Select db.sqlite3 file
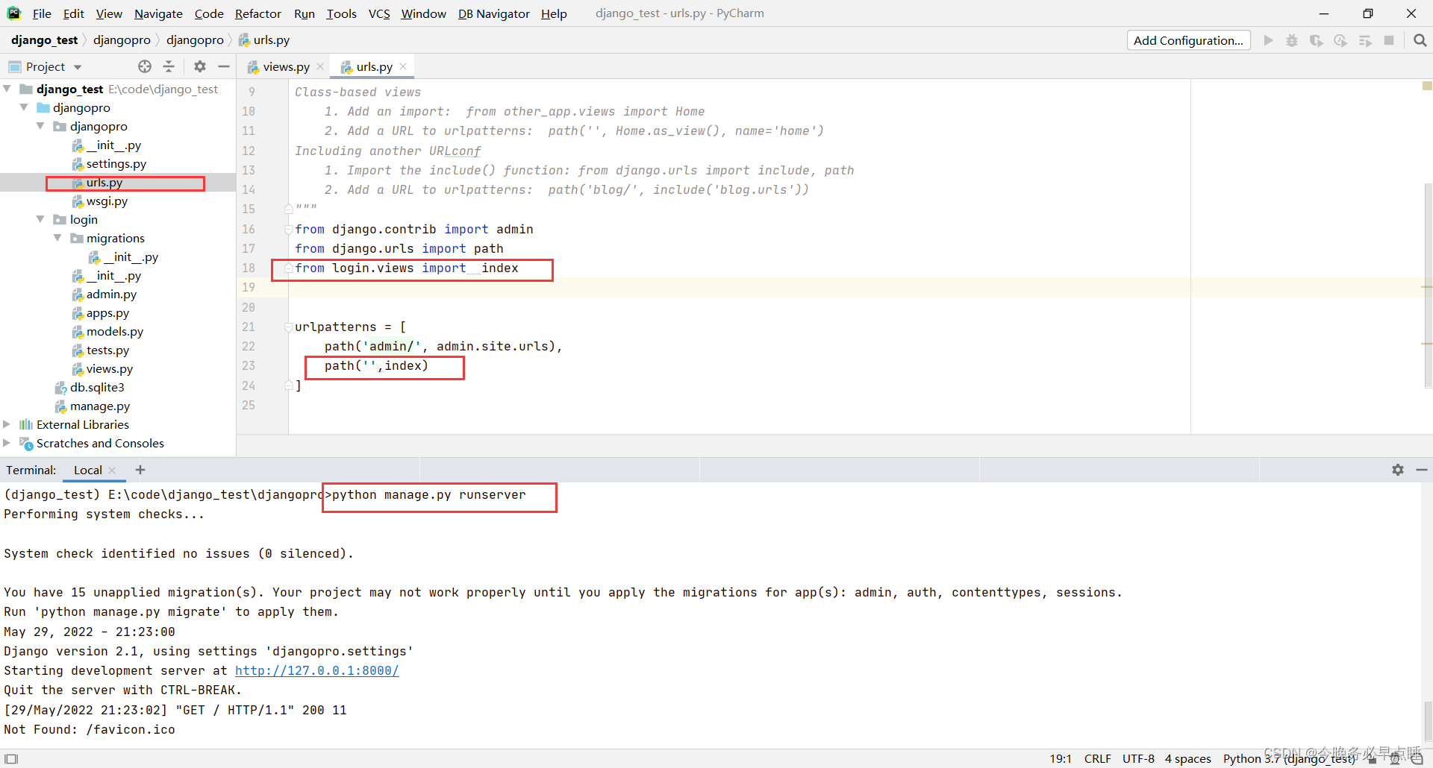The width and height of the screenshot is (1433, 768). click(x=97, y=387)
